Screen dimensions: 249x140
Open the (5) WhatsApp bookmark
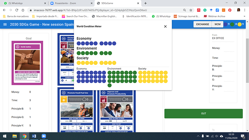click(x=161, y=16)
